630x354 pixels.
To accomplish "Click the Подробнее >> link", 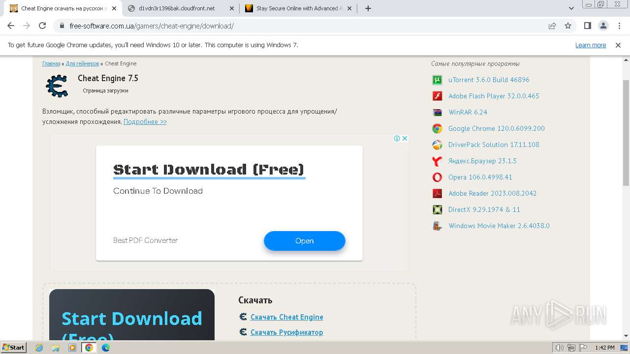I will (x=145, y=121).
